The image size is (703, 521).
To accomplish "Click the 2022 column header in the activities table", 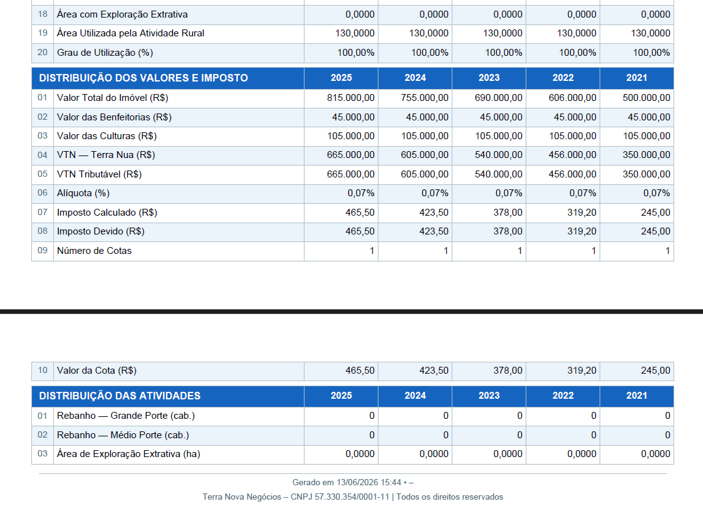I will pos(563,396).
